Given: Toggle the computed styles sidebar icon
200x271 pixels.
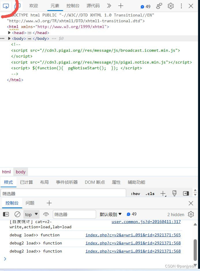Looking at the screenshot, I should (186, 193).
